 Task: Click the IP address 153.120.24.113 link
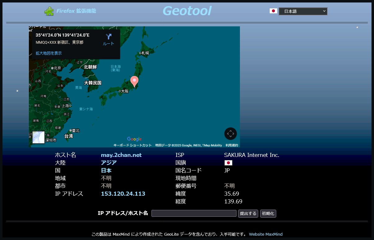[x=123, y=194]
